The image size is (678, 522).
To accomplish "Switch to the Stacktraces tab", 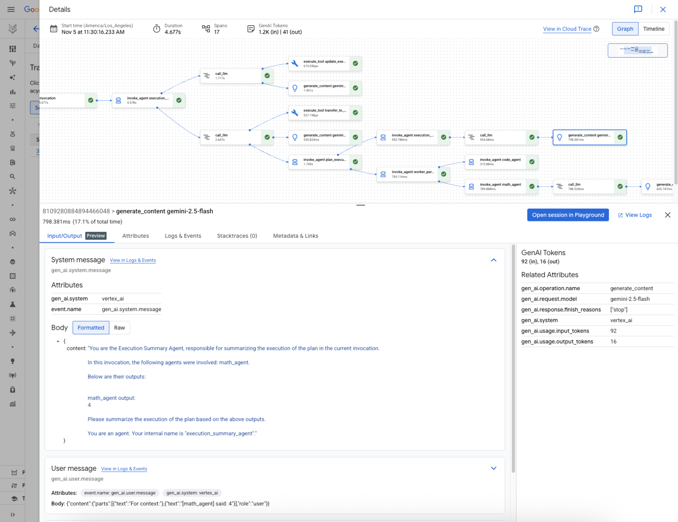I will coord(237,236).
